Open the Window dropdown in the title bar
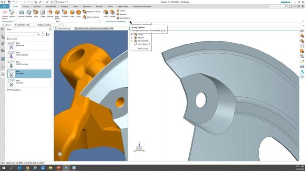 [x=61, y=2]
